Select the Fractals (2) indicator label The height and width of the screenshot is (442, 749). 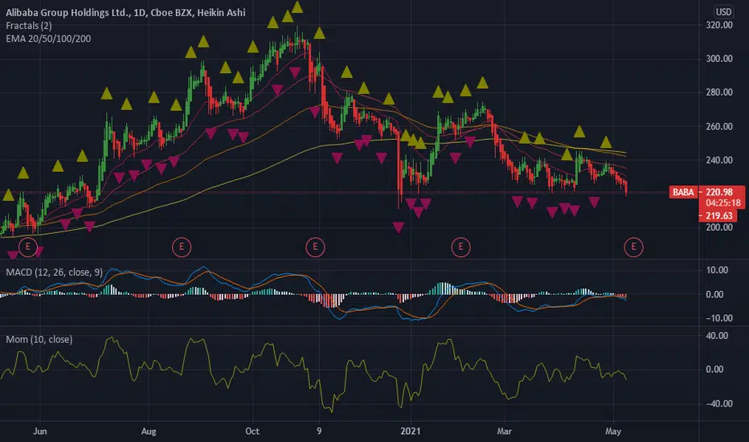pos(29,26)
